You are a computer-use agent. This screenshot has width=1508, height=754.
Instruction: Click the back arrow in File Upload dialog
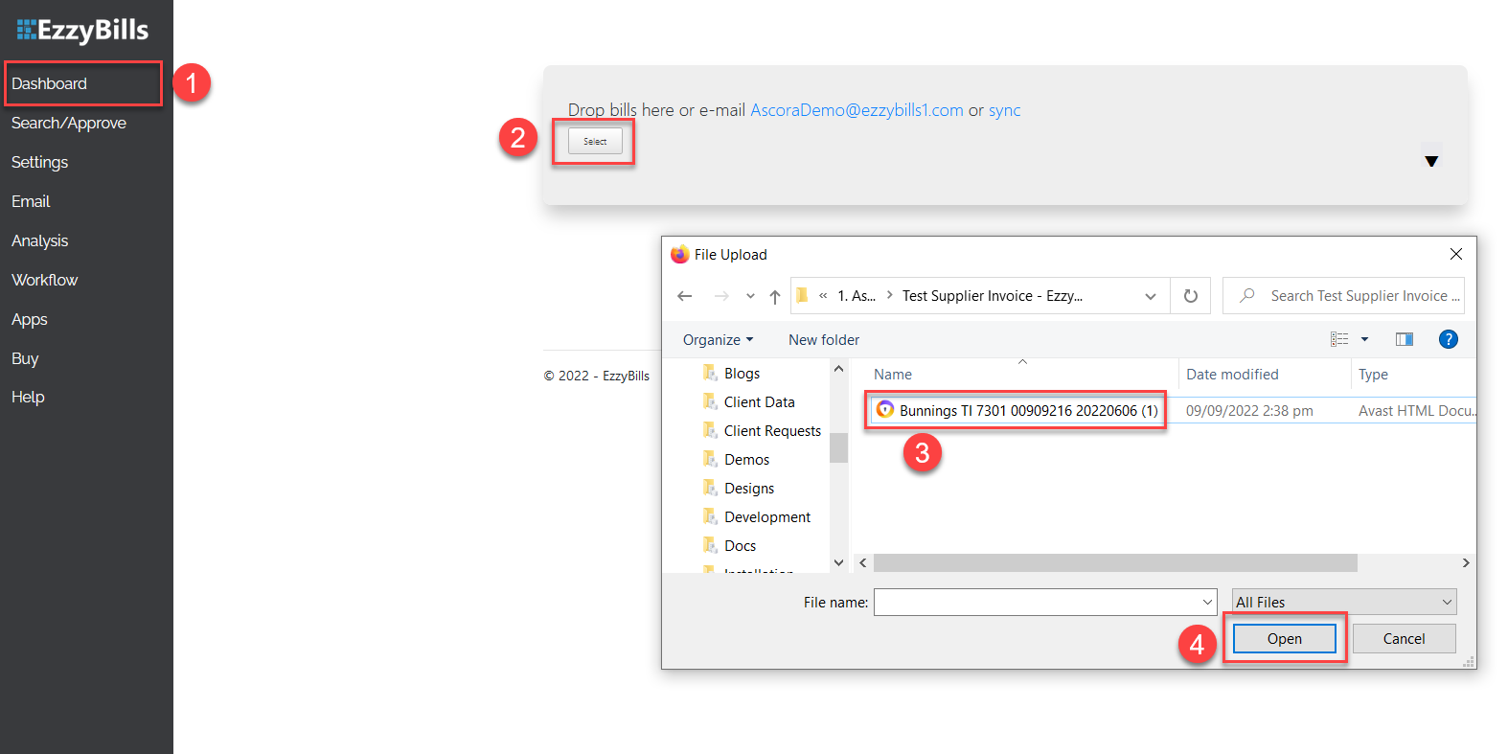click(x=684, y=296)
